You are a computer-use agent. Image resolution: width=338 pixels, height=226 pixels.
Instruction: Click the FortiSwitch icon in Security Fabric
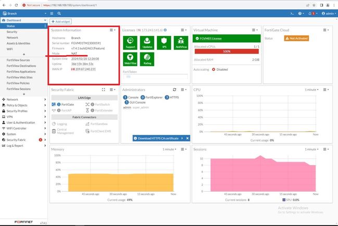pos(87,104)
